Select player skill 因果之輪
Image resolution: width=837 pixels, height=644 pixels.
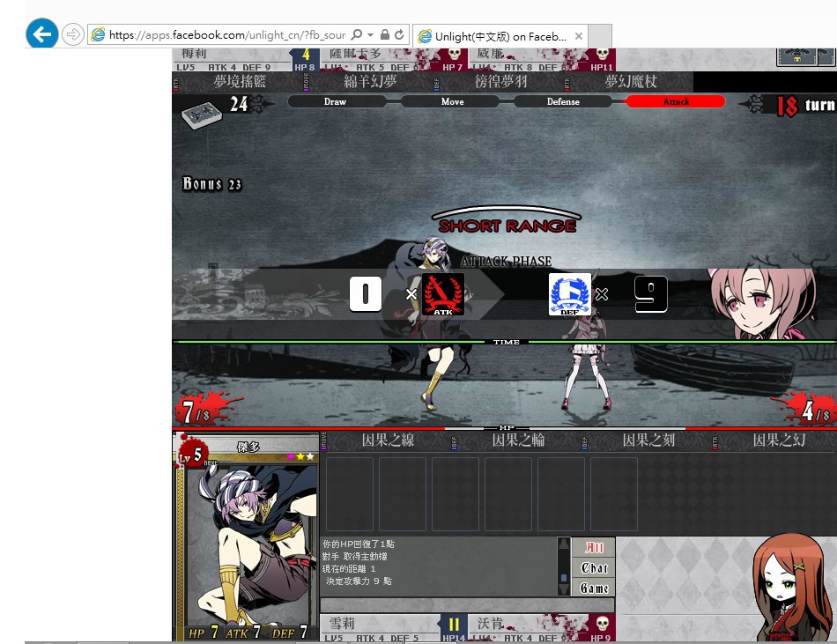(518, 440)
